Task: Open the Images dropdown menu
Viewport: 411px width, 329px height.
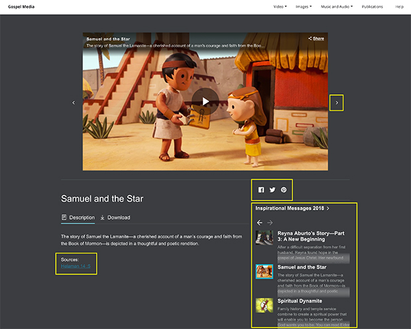Action: [304, 7]
